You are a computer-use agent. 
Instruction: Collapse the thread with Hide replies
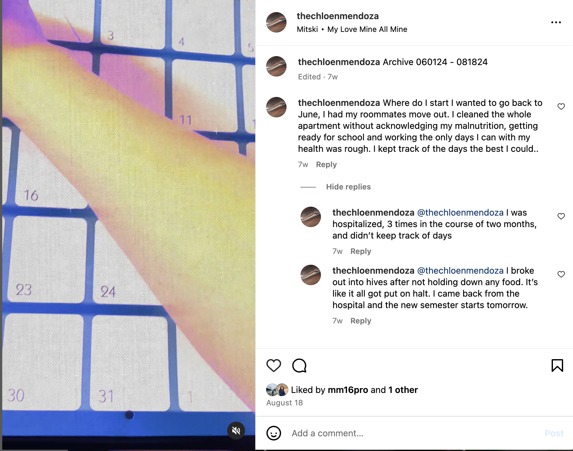348,187
